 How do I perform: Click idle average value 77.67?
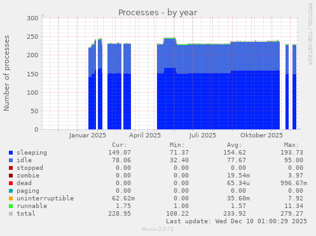point(237,160)
